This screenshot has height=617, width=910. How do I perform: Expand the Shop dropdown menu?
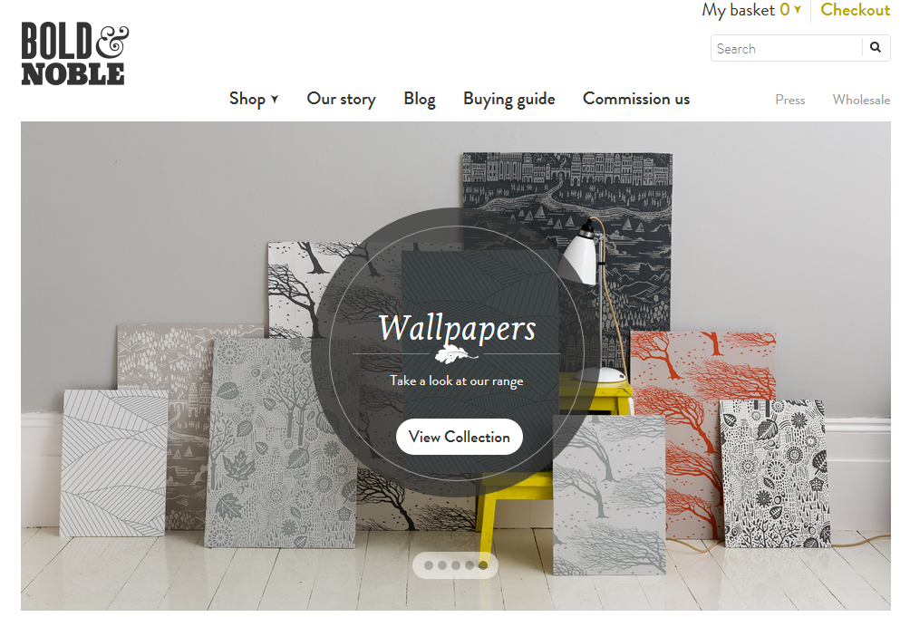(254, 99)
